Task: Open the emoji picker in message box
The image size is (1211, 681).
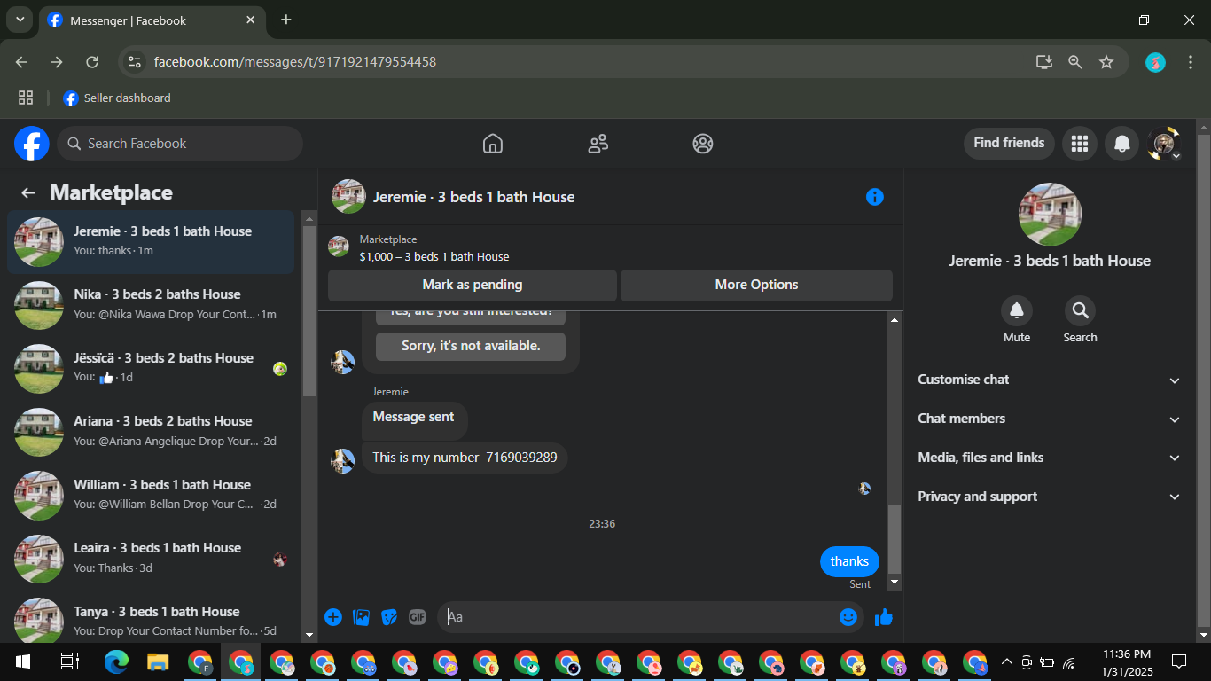Action: 848,617
